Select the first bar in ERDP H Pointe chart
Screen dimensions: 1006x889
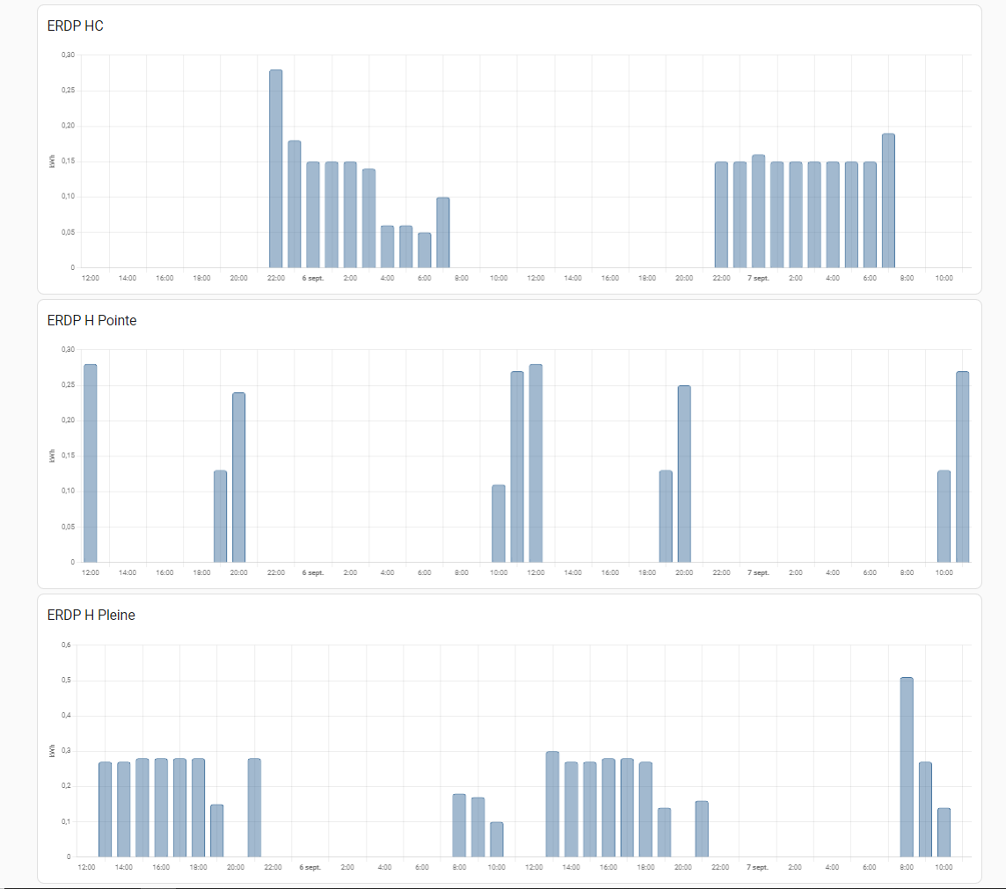click(x=90, y=463)
